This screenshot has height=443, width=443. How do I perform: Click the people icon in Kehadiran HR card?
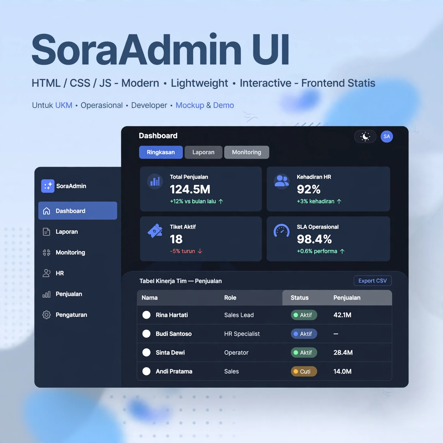282,182
